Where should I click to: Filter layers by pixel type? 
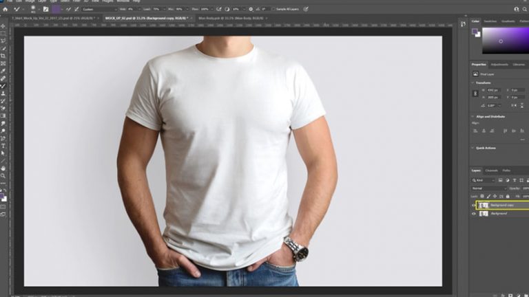pos(500,181)
